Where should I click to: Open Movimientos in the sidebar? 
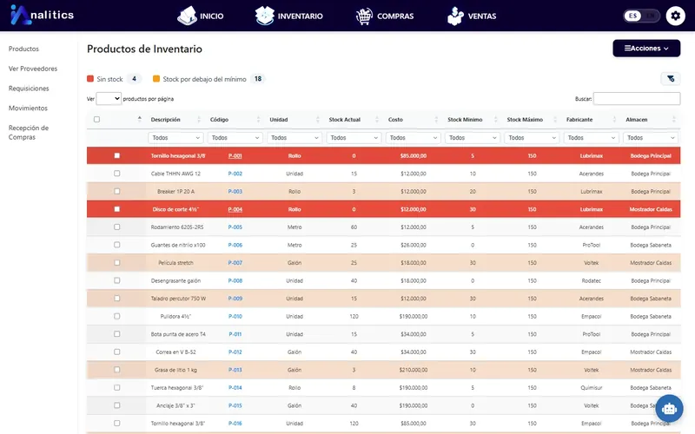[x=28, y=108]
